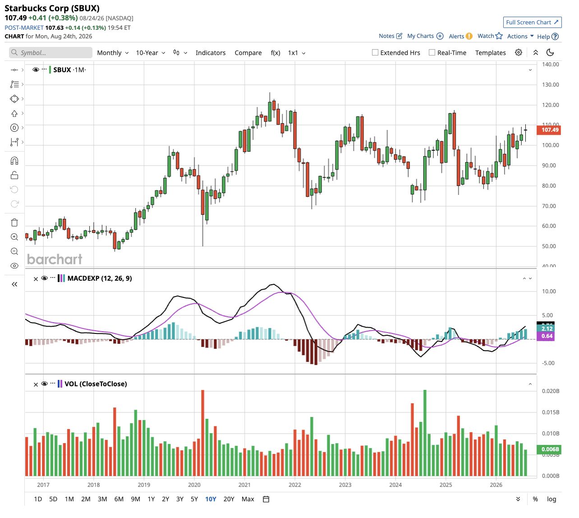Viewport: 579px width, 518px height.
Task: Select the circled-zero symbol tool
Action: [14, 128]
